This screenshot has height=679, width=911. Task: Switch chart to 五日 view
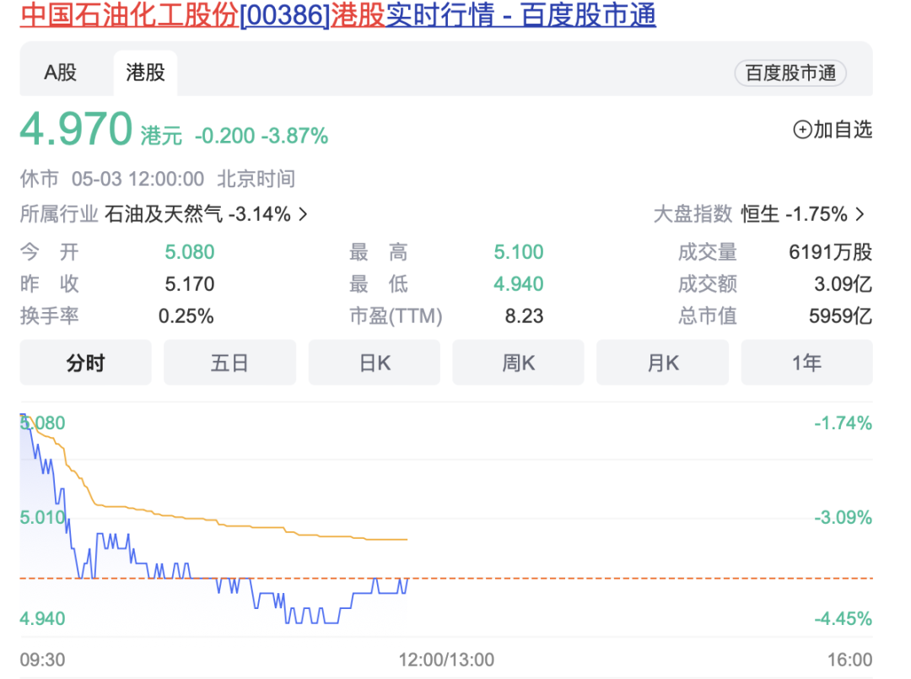229,363
